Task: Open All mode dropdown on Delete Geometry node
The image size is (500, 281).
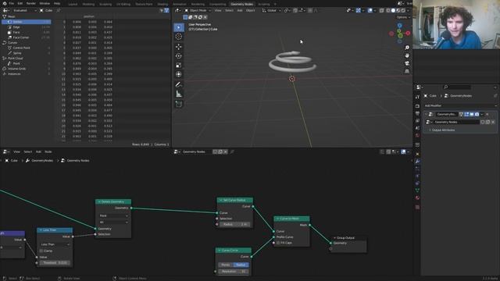Action: click(x=113, y=222)
